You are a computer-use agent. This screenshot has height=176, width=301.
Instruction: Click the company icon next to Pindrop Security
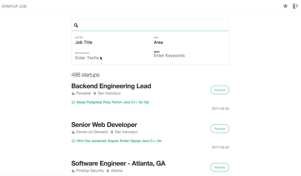73,171
